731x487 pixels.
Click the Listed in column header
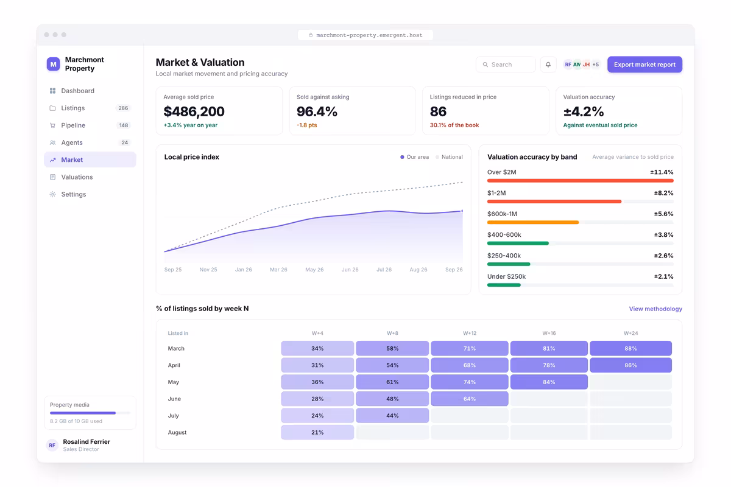[178, 334]
